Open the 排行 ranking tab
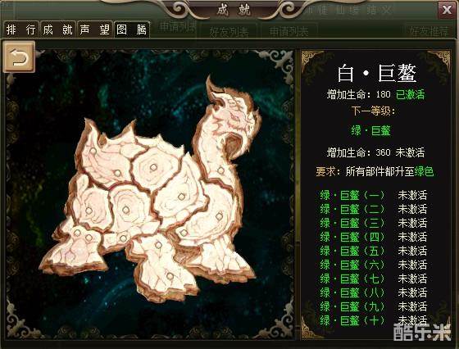459x349 pixels. point(20,29)
